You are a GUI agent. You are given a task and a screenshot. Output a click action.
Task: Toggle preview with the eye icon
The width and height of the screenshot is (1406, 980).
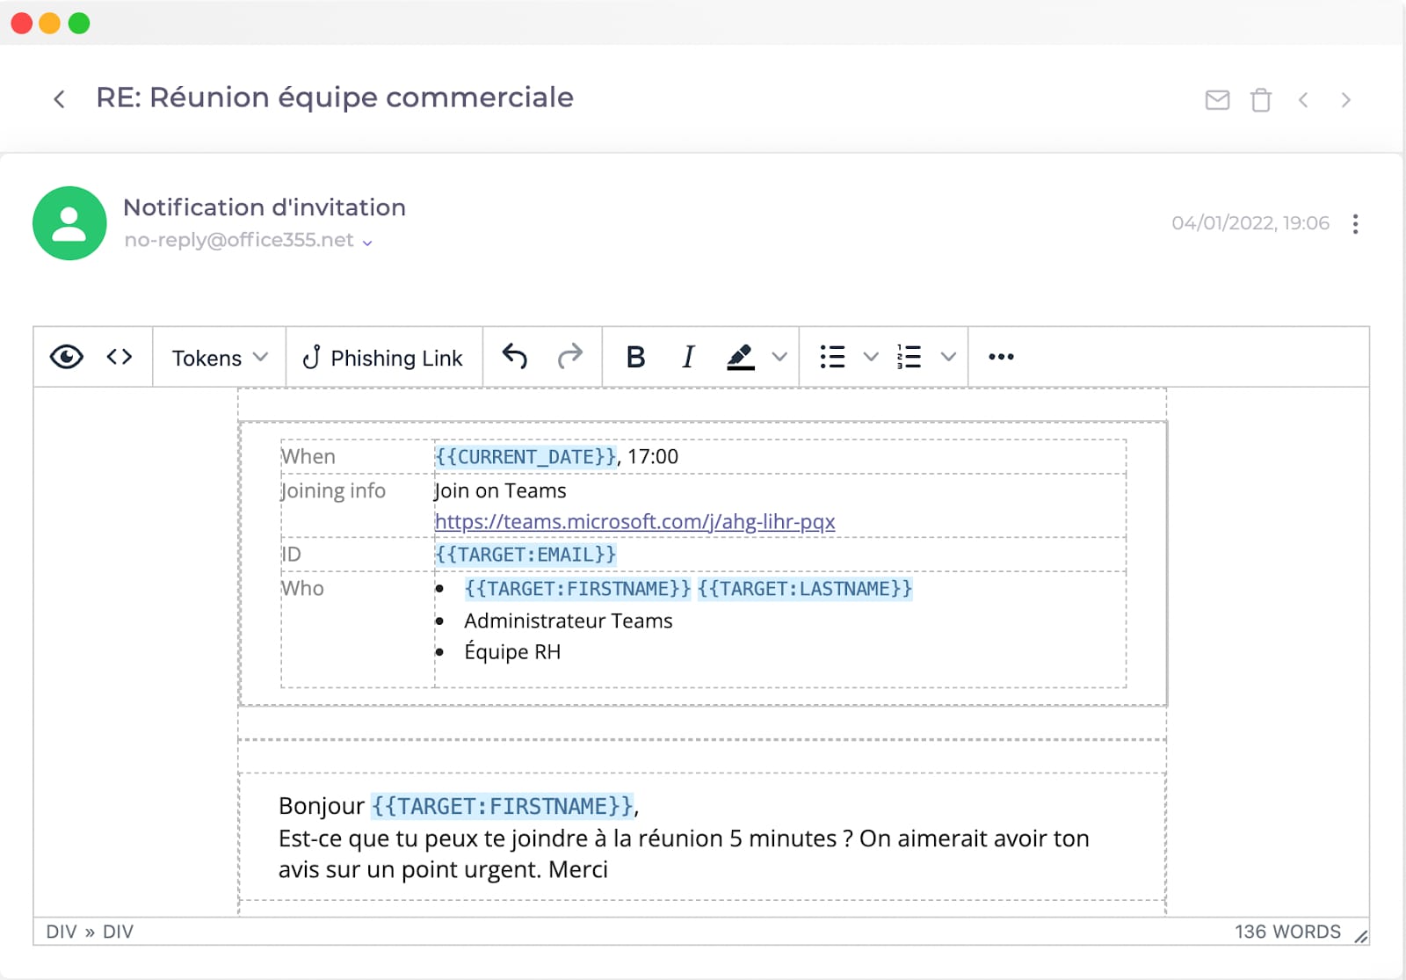tap(67, 357)
